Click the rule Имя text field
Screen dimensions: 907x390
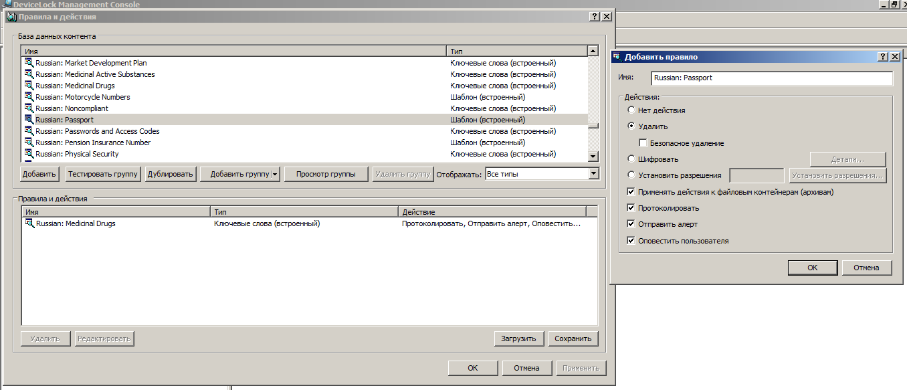point(772,78)
